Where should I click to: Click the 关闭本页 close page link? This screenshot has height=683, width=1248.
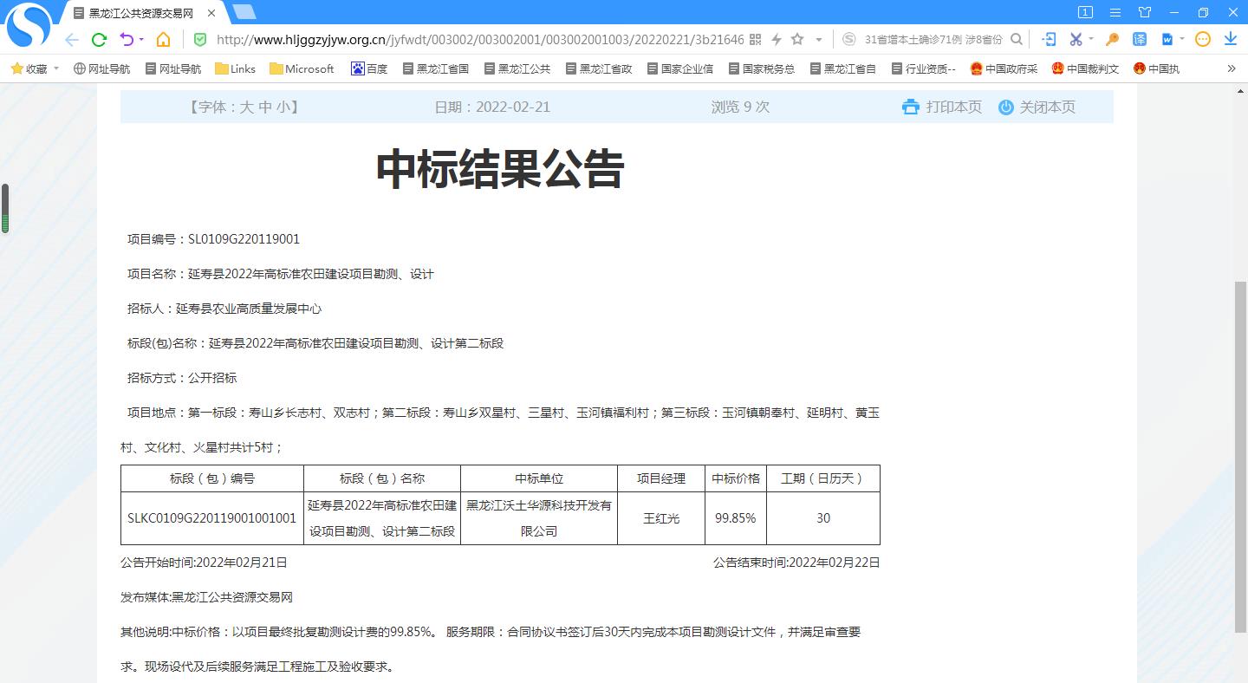(1037, 107)
